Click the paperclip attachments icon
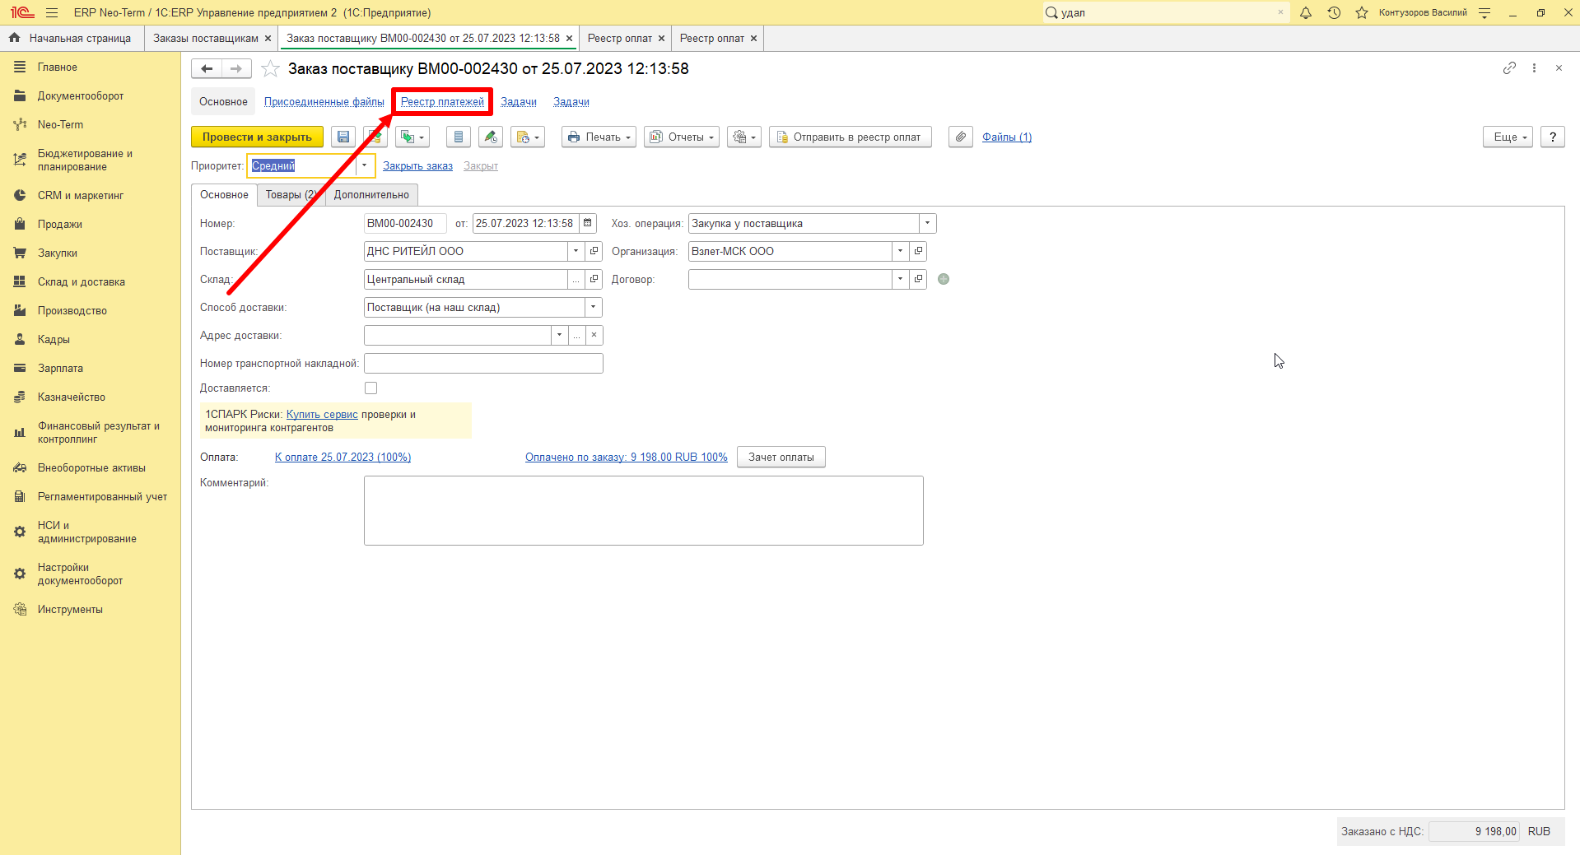The height and width of the screenshot is (855, 1580). point(961,137)
